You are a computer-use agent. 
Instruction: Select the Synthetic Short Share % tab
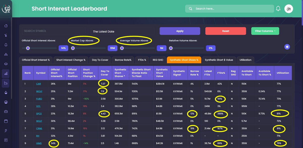pyautogui.click(x=184, y=60)
